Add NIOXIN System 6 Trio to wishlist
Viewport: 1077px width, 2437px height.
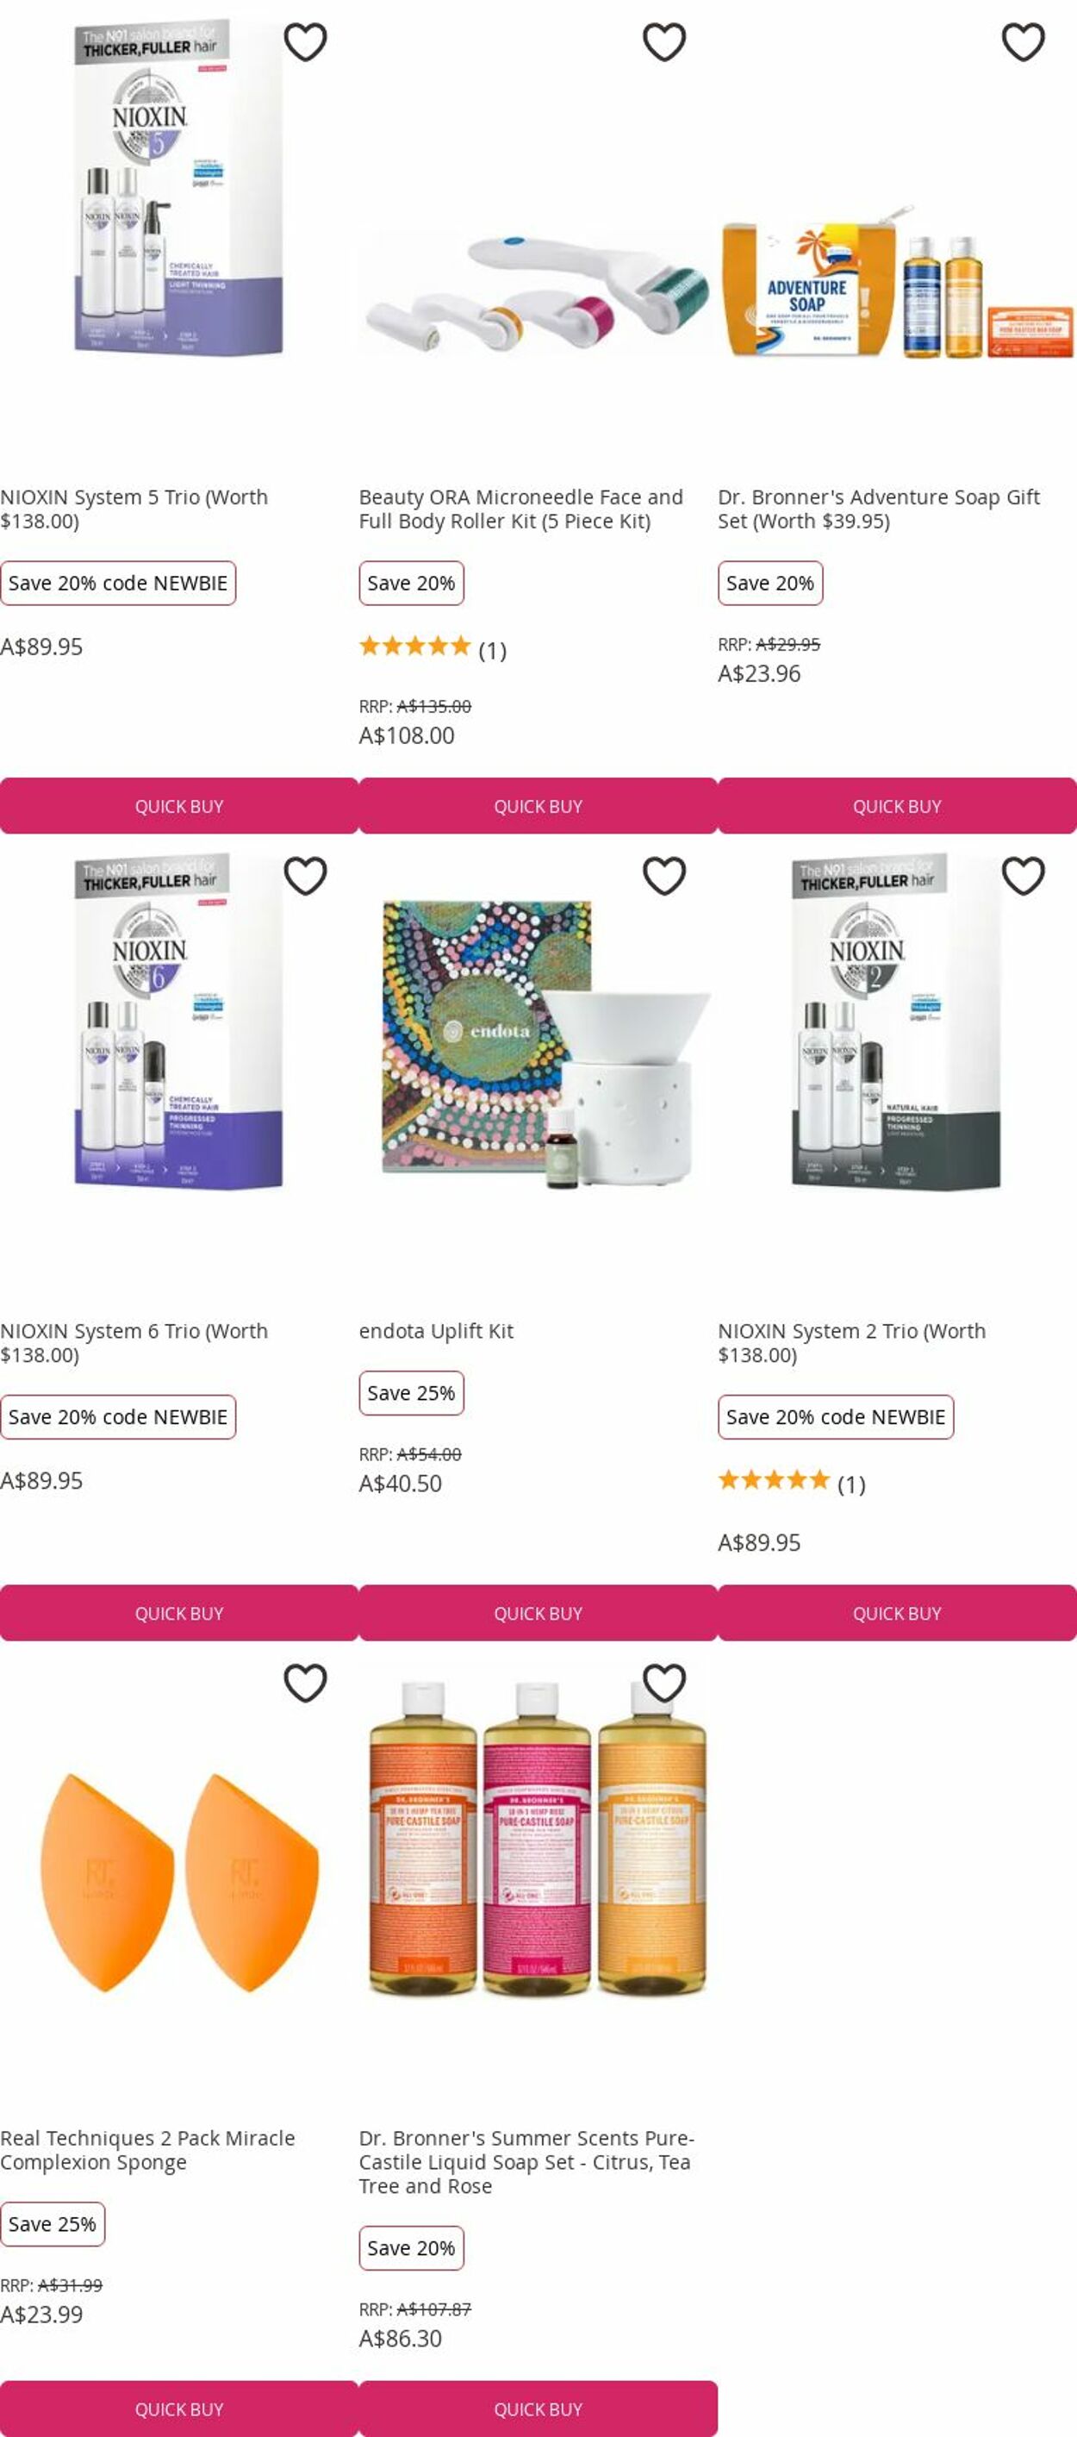pyautogui.click(x=305, y=875)
